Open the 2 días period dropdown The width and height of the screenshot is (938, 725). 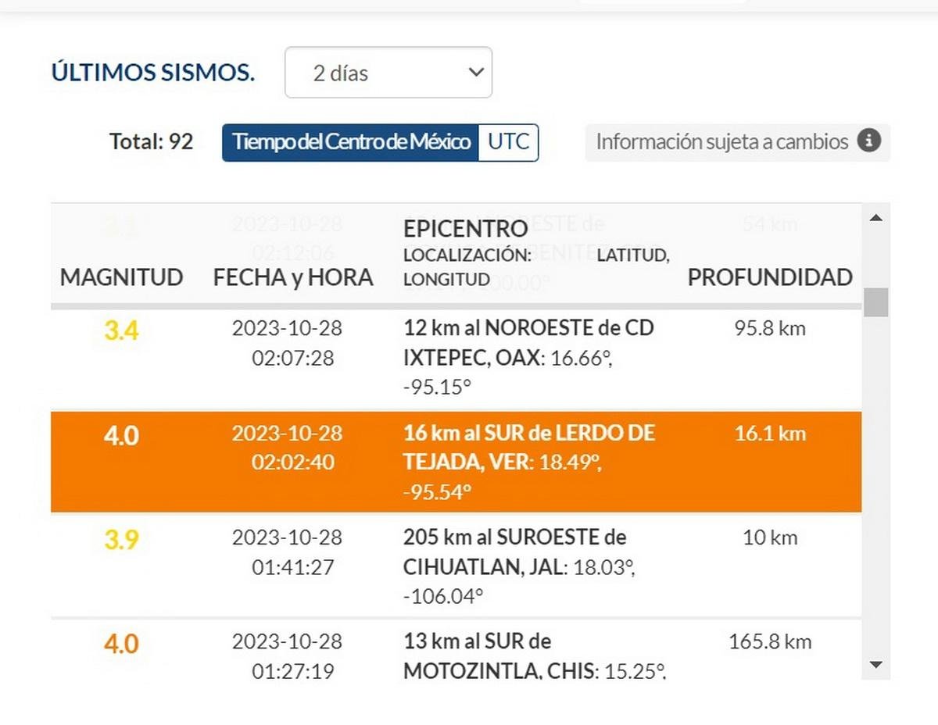[x=388, y=73]
